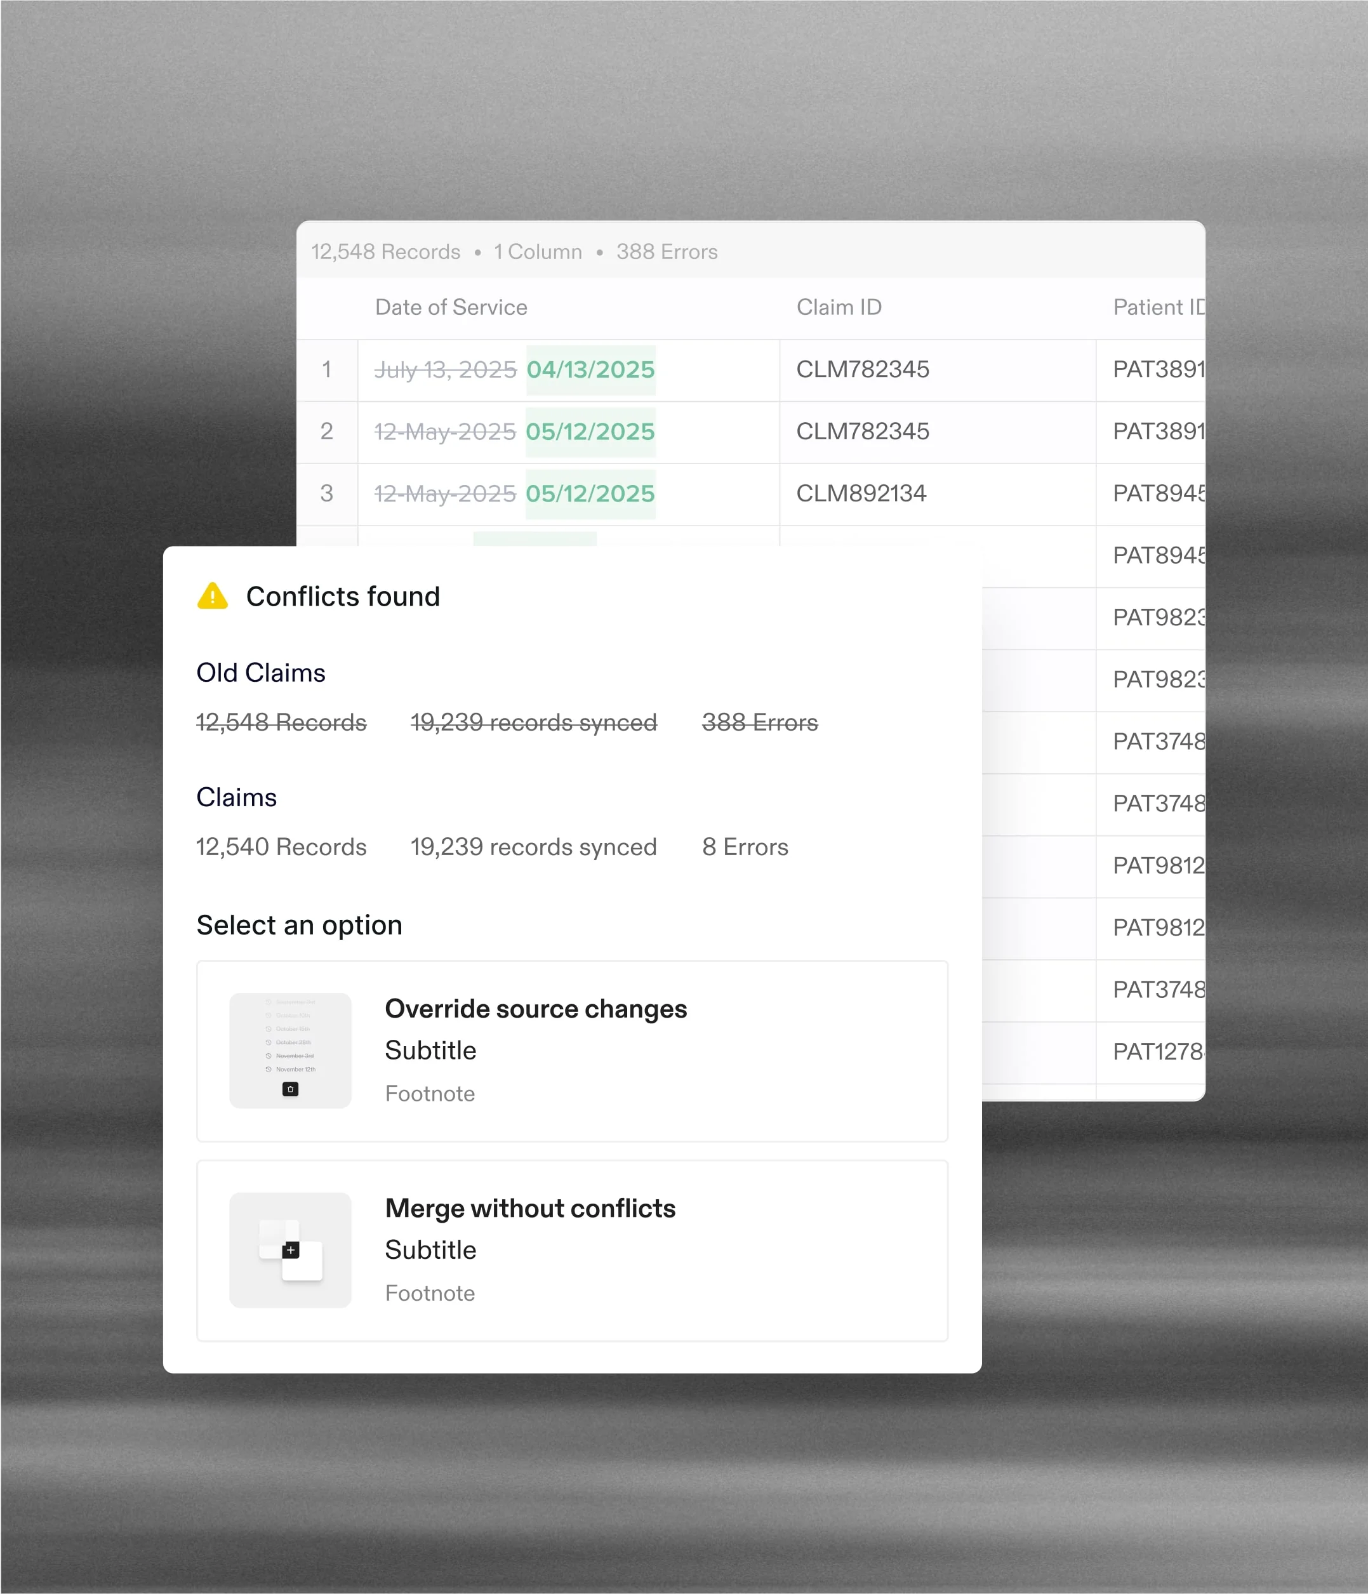Select row number 2 in table
The height and width of the screenshot is (1594, 1368).
tap(327, 432)
